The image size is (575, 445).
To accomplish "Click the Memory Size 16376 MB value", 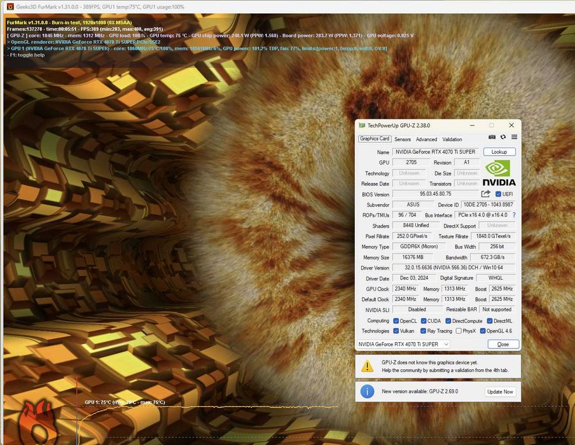I will (413, 257).
